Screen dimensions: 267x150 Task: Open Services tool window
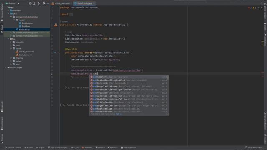tap(113, 147)
